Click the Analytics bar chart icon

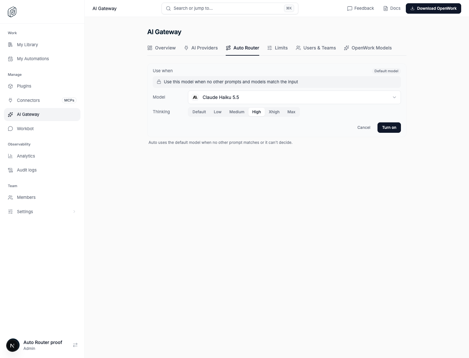(x=10, y=156)
